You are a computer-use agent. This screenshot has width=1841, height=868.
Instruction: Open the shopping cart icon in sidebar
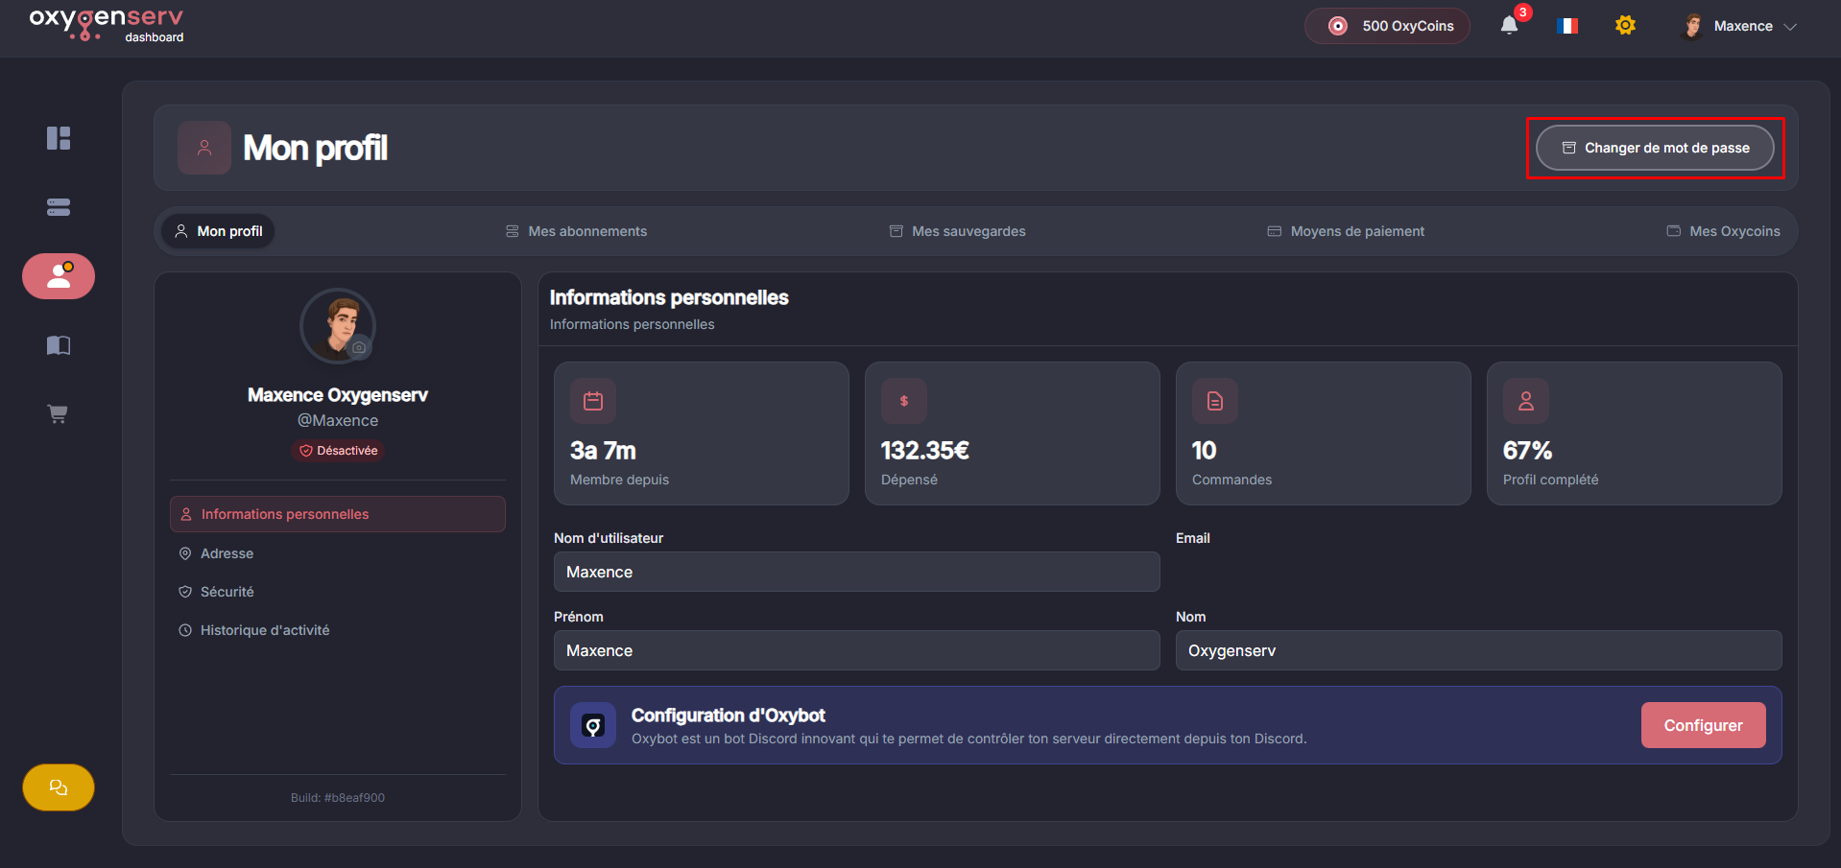pos(59,414)
